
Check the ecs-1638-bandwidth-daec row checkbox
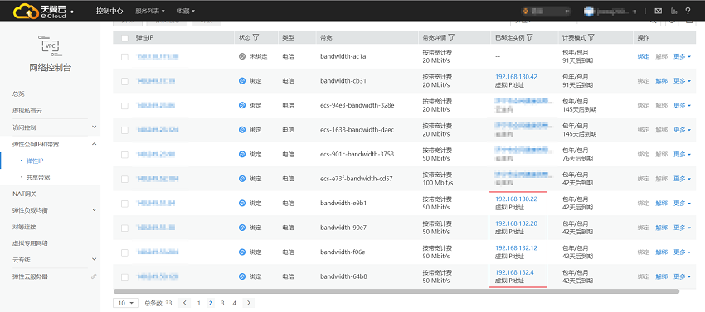point(124,130)
